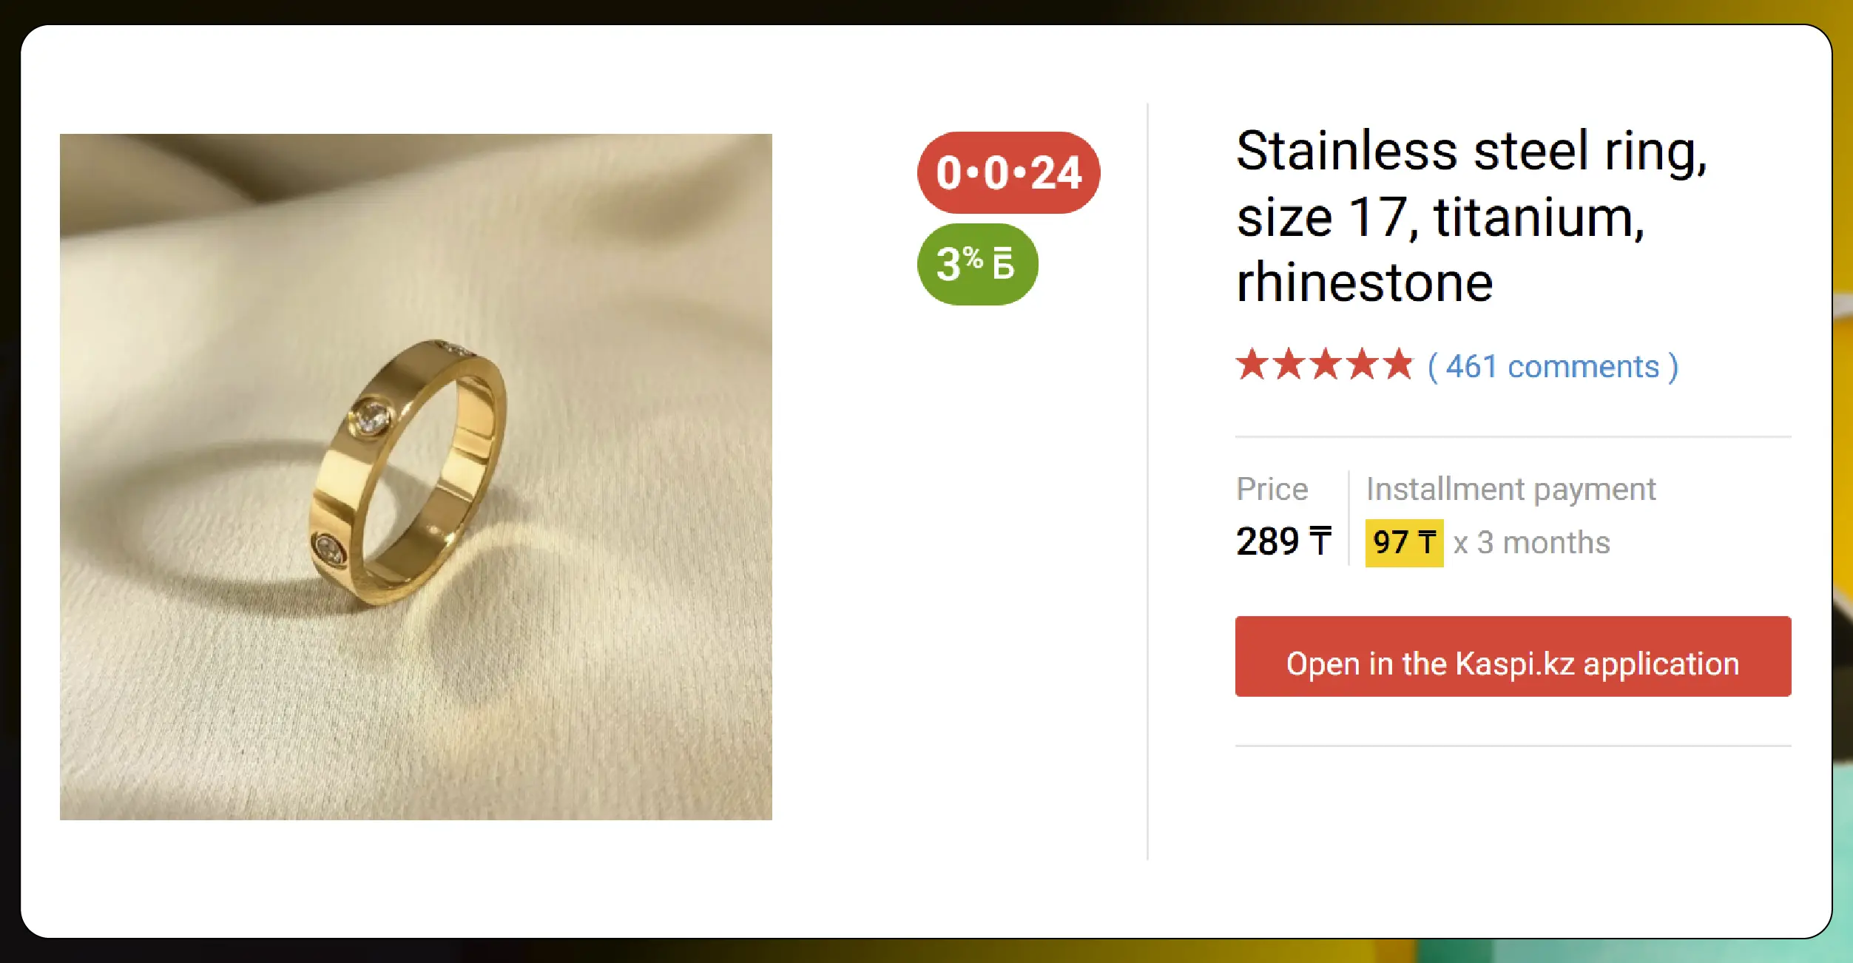The width and height of the screenshot is (1853, 963).
Task: Click the gold ring product photo
Action: [416, 476]
